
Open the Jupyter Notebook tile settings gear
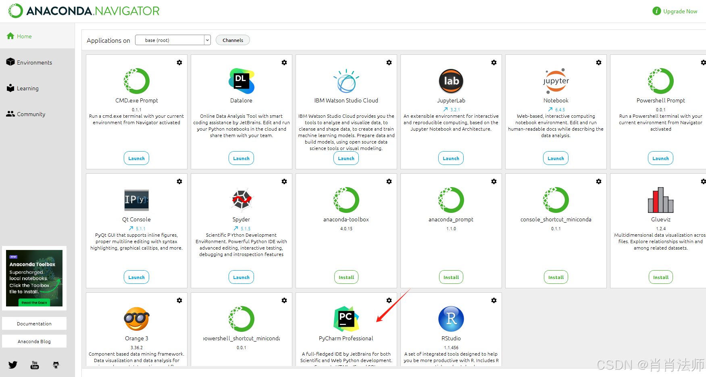pyautogui.click(x=599, y=62)
